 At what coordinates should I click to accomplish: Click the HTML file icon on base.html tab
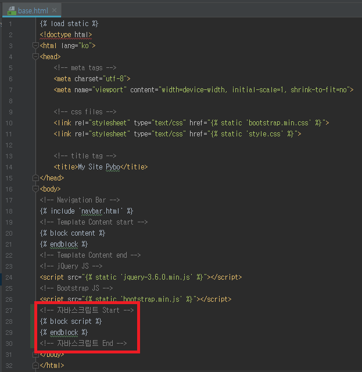click(x=12, y=10)
